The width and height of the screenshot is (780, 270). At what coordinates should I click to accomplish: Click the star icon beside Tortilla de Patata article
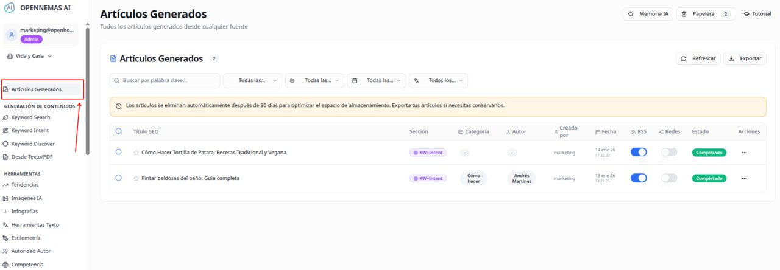(x=136, y=153)
